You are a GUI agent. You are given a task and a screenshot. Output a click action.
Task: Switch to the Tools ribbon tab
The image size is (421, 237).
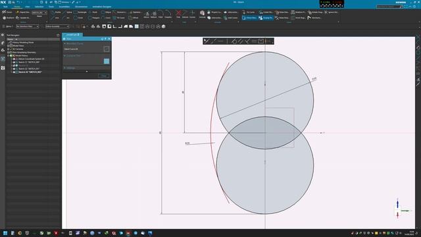51,7
